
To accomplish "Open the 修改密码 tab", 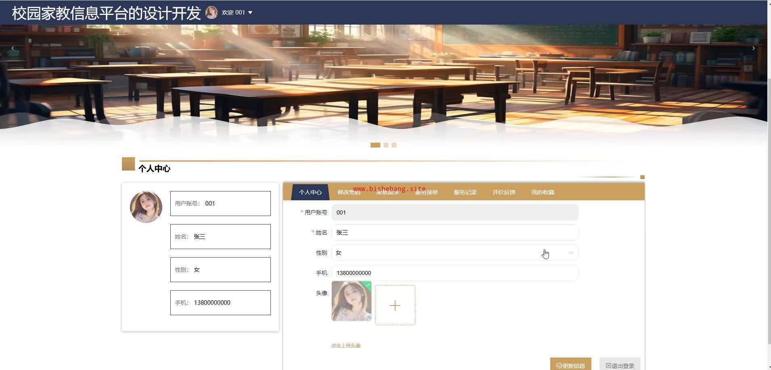I will (349, 192).
